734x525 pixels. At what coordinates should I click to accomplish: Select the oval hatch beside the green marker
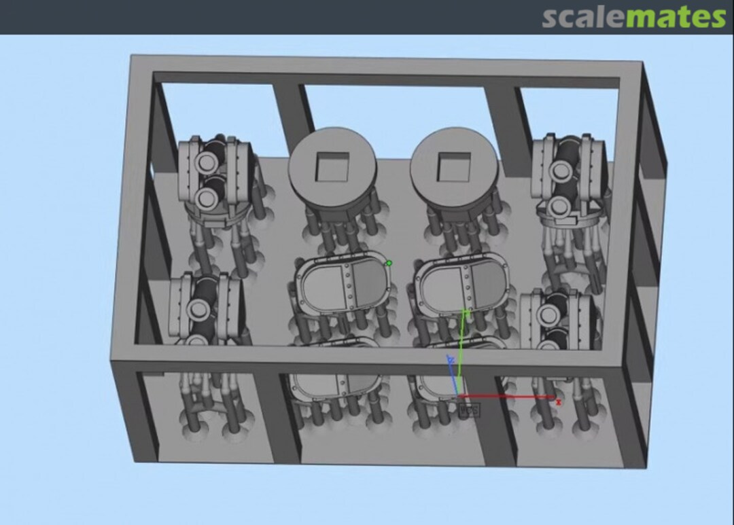[343, 285]
